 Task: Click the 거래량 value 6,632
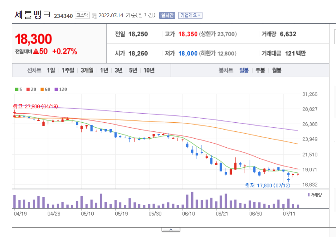[288, 34]
